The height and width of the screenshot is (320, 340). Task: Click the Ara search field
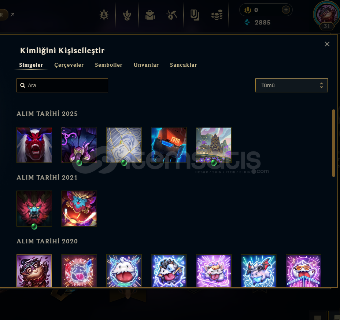tap(62, 85)
